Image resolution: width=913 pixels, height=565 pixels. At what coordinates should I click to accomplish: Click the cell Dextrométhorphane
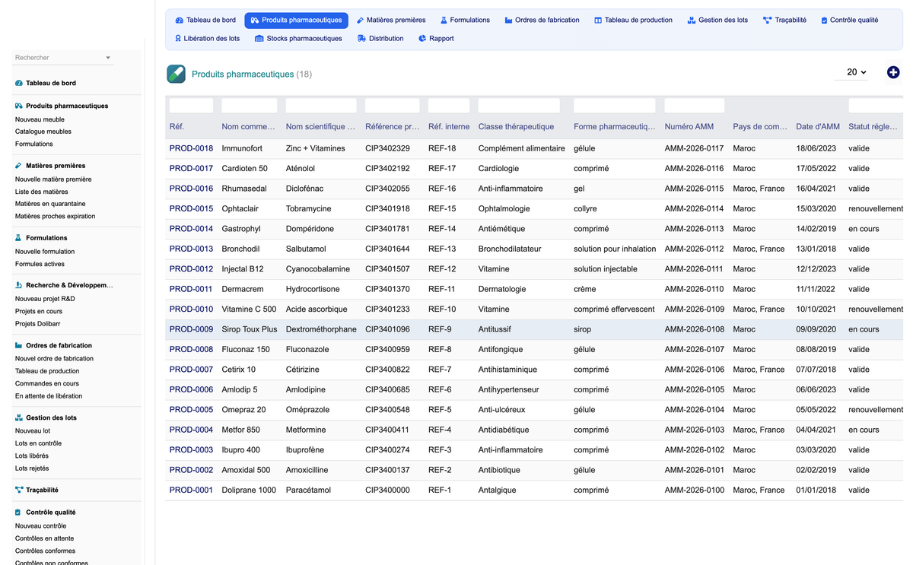[x=321, y=329]
